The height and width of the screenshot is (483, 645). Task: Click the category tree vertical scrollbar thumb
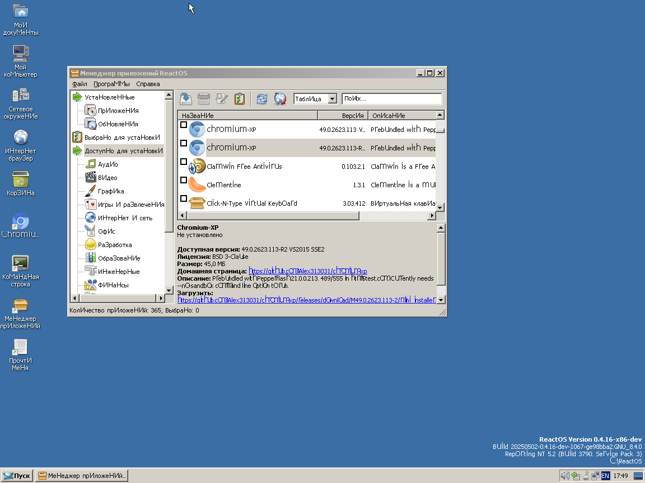coord(169,165)
